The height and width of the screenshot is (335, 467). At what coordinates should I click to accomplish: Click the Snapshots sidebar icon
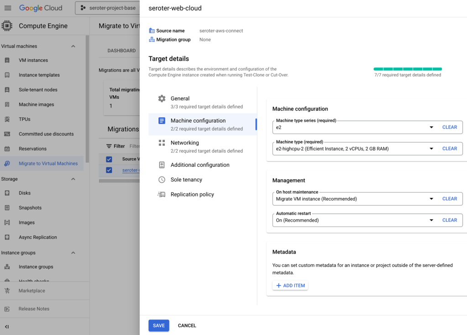[x=7, y=208]
